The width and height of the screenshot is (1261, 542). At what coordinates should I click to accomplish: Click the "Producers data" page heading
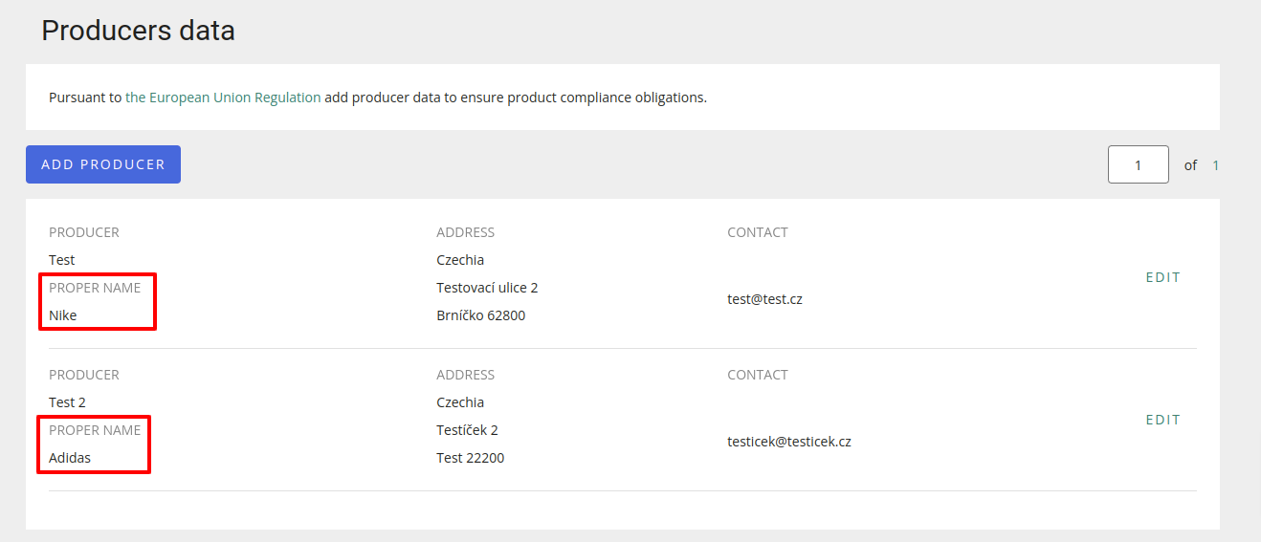[x=138, y=31]
